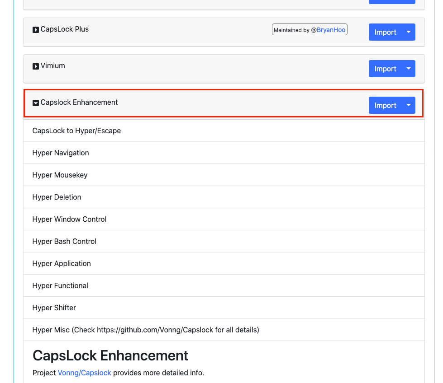The image size is (443, 383).
Task: Select the Hyper Misc rule row
Action: [224, 330]
